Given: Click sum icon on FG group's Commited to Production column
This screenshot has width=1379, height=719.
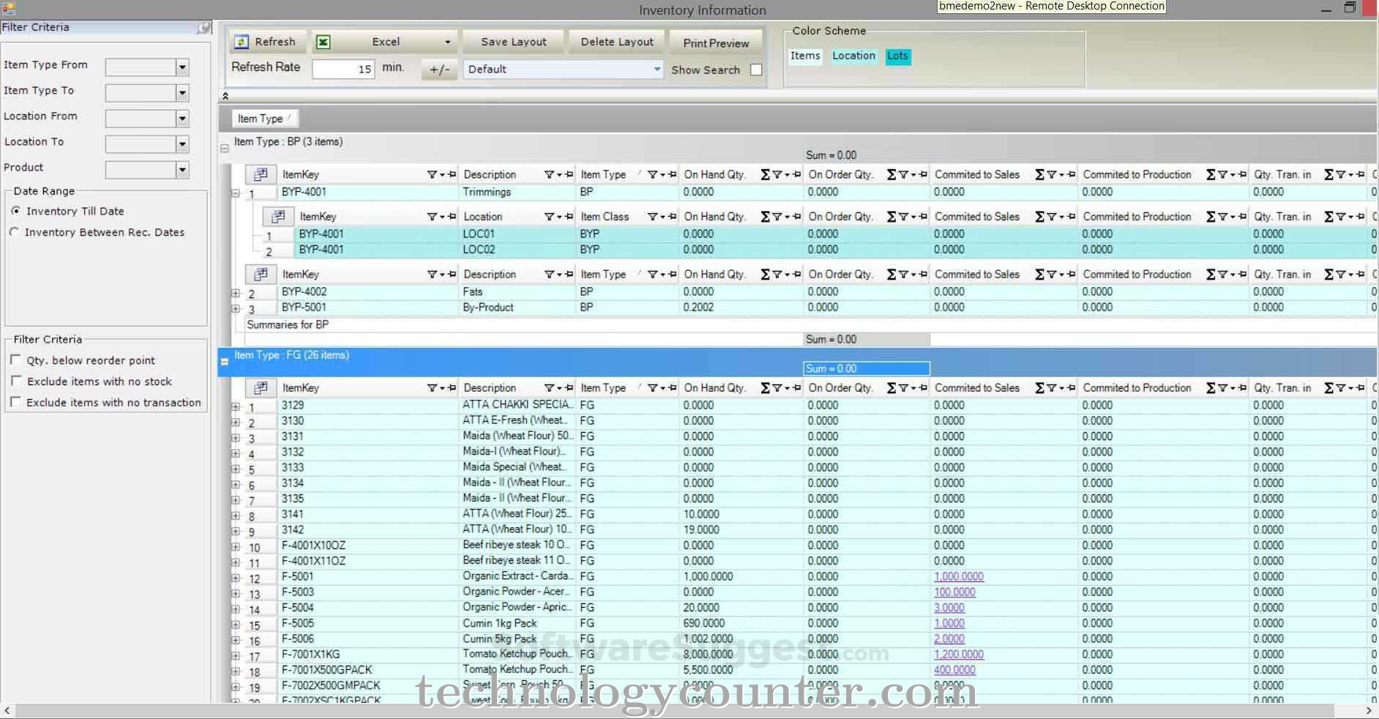Looking at the screenshot, I should (x=1211, y=388).
